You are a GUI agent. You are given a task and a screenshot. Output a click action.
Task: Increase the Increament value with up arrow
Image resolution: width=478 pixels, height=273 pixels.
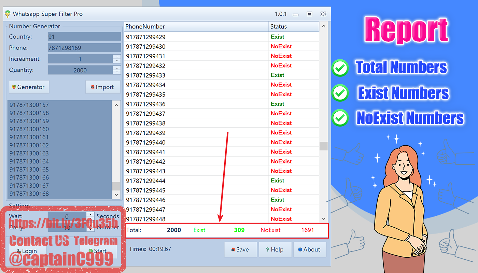click(117, 57)
